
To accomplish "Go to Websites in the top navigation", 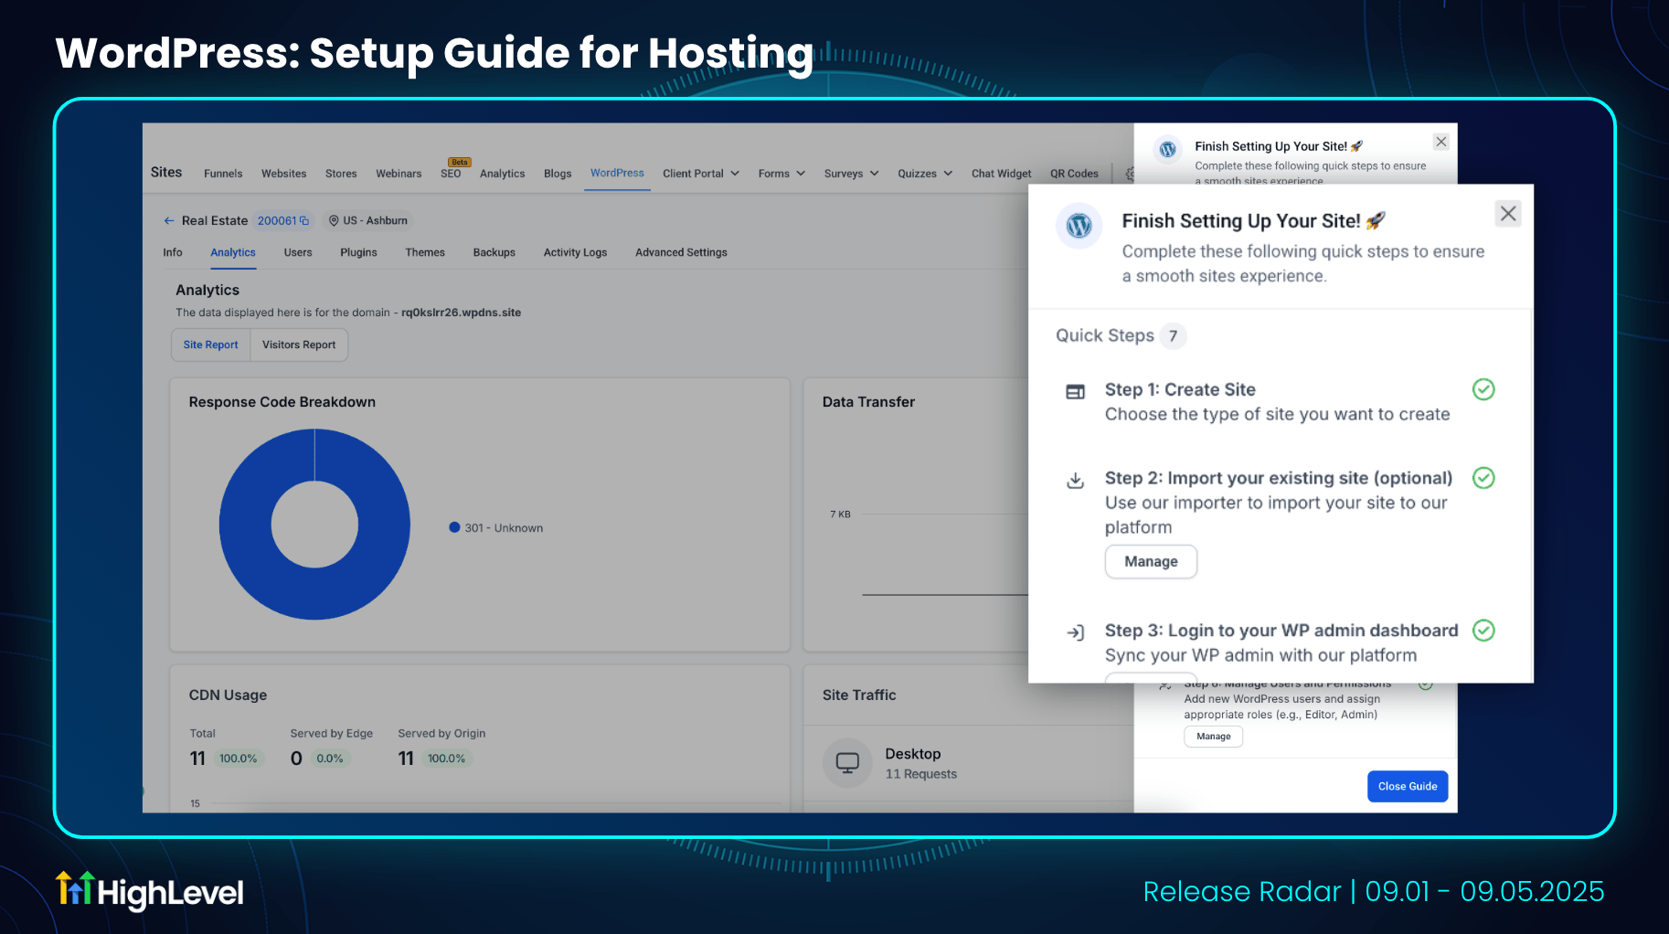I will (x=284, y=174).
